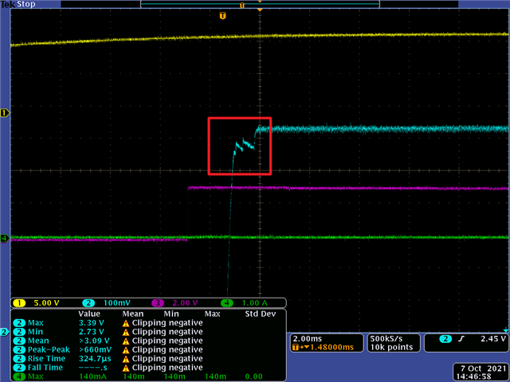This screenshot has height=382, width=510.
Task: Click warning icon in the channel 2 Max row
Action: [126, 323]
